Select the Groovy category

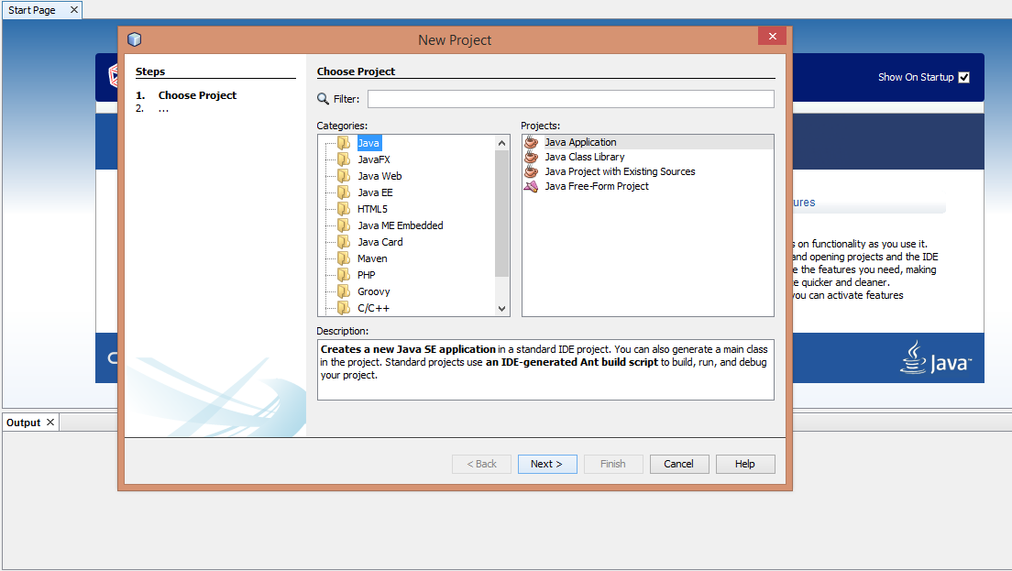[374, 291]
